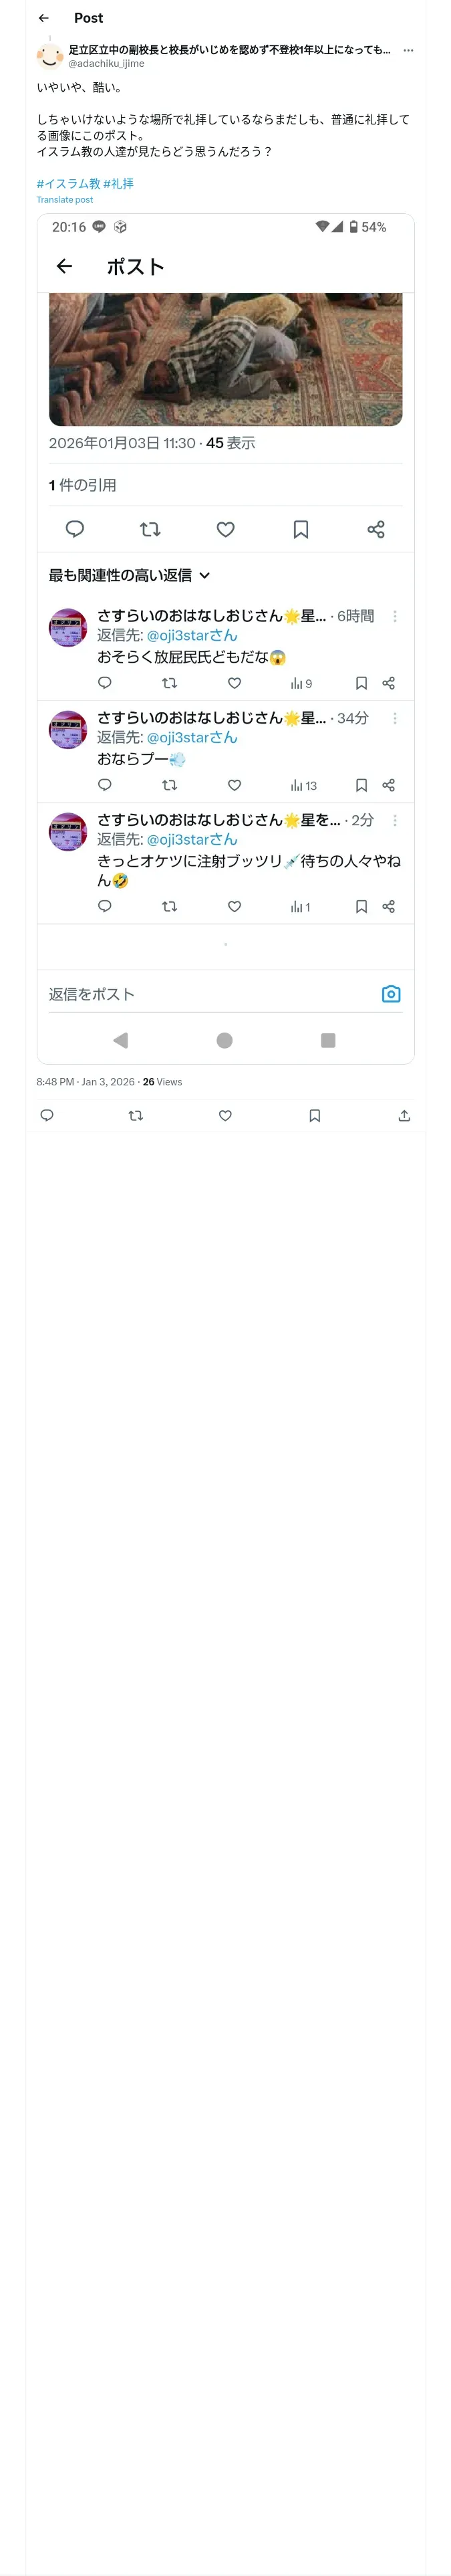This screenshot has width=451, height=2576.
Task: Open the @adachiku_ijime profile avatar
Action: [x=50, y=55]
